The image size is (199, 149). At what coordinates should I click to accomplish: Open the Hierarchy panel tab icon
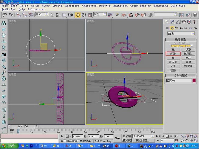coord(178,22)
